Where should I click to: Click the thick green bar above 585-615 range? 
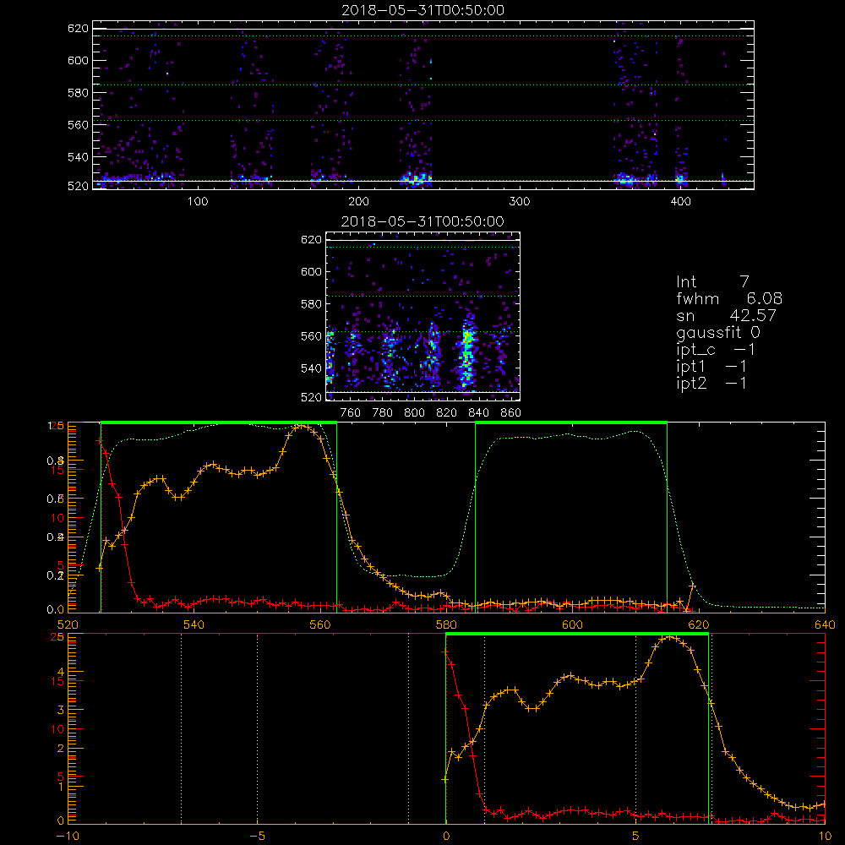(571, 422)
